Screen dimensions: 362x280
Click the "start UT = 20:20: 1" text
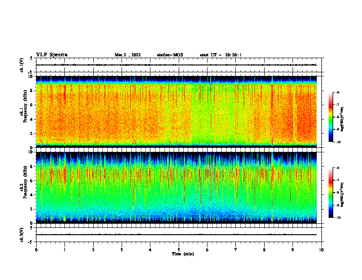click(221, 55)
